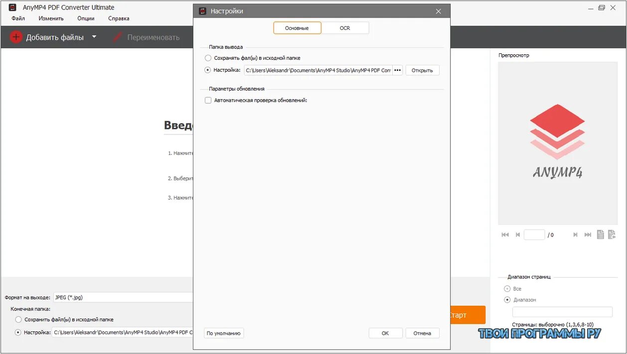Click the Открыть button

[x=422, y=70]
